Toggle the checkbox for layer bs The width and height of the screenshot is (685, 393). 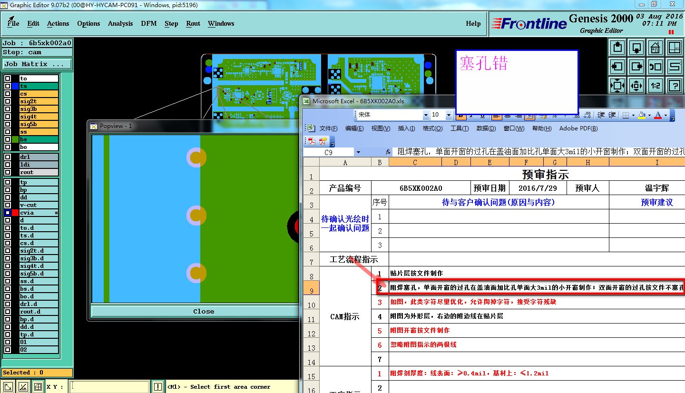8,139
